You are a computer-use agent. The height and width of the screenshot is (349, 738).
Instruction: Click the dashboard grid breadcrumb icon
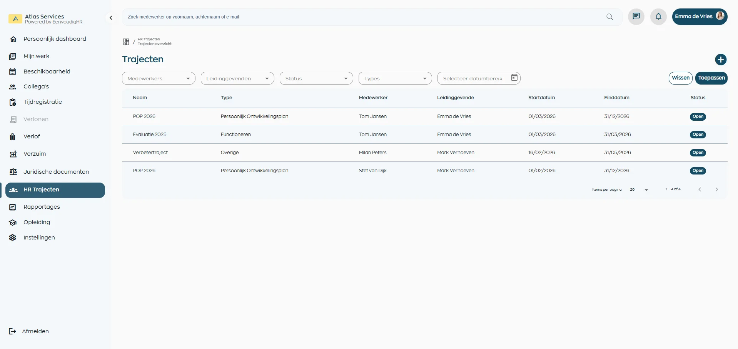pyautogui.click(x=126, y=42)
